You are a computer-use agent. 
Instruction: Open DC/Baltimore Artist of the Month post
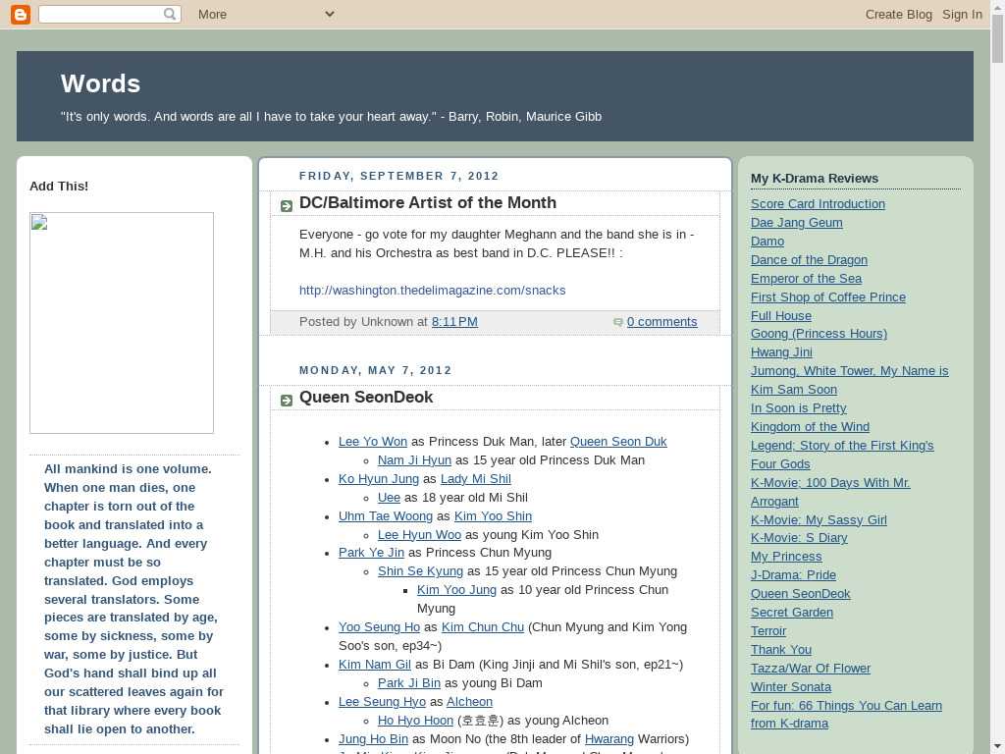[x=428, y=203]
